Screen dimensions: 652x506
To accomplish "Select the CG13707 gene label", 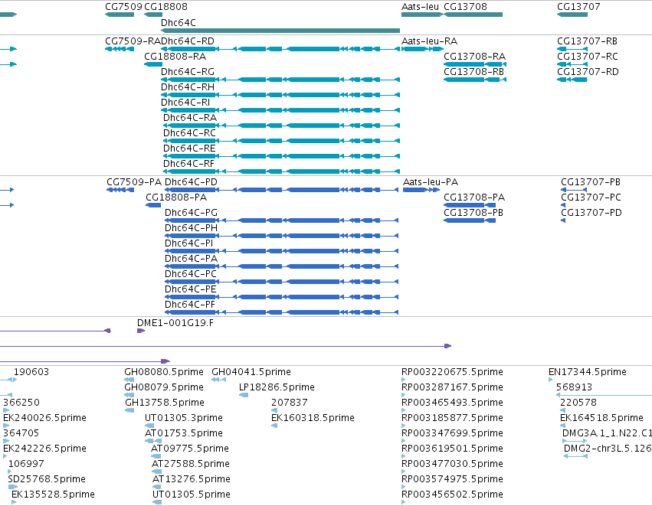I will [x=578, y=7].
